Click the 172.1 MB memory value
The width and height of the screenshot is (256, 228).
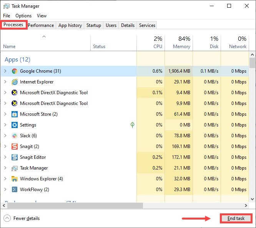point(181,157)
